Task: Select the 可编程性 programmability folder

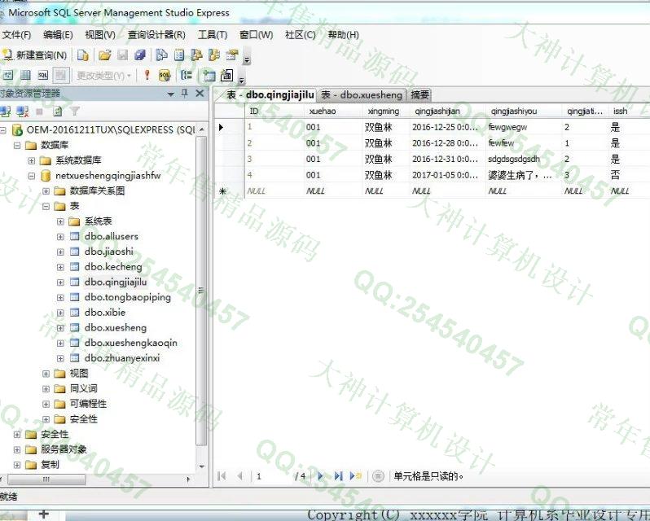Action: [88, 404]
